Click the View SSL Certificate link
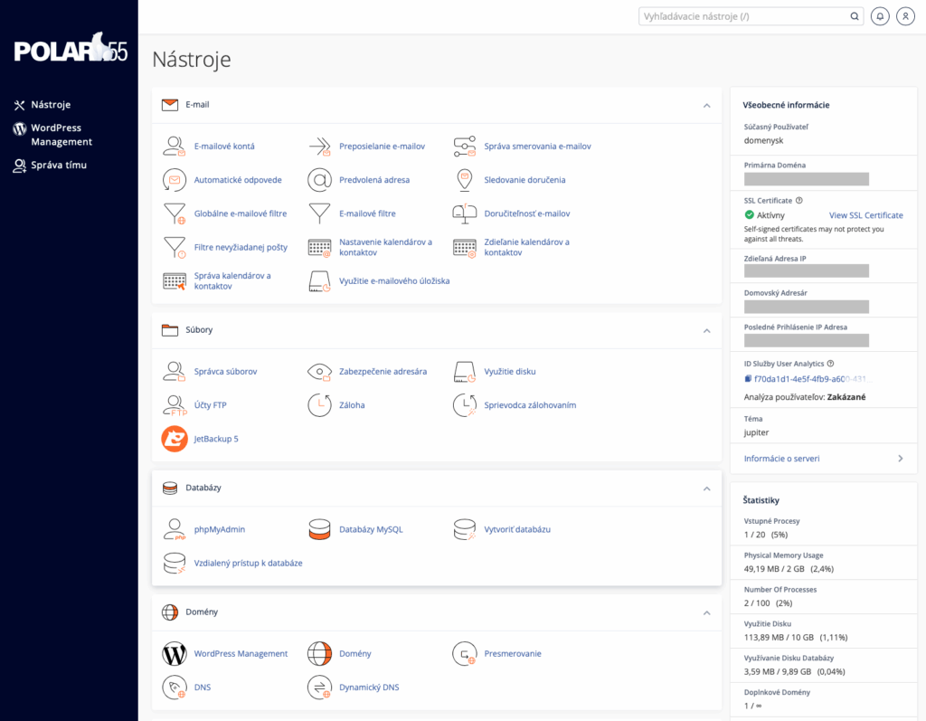The image size is (926, 721). (x=865, y=215)
